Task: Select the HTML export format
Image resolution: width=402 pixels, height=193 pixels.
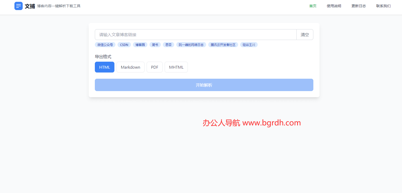Action: [104, 67]
